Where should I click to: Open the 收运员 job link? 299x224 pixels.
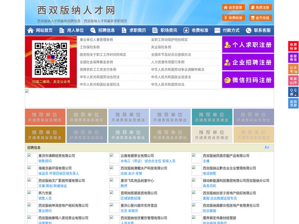pyautogui.click(x=44, y=173)
